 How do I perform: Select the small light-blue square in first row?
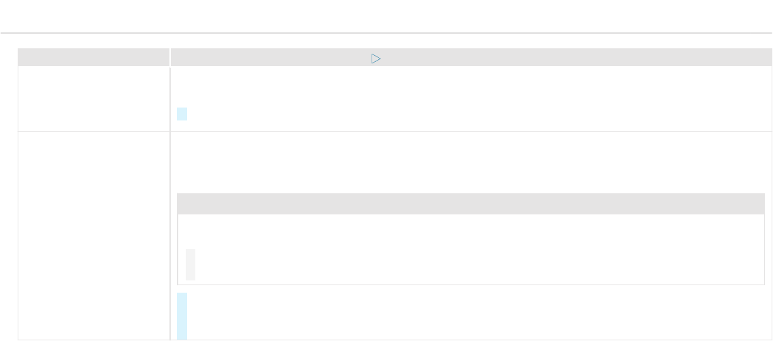coord(182,155)
